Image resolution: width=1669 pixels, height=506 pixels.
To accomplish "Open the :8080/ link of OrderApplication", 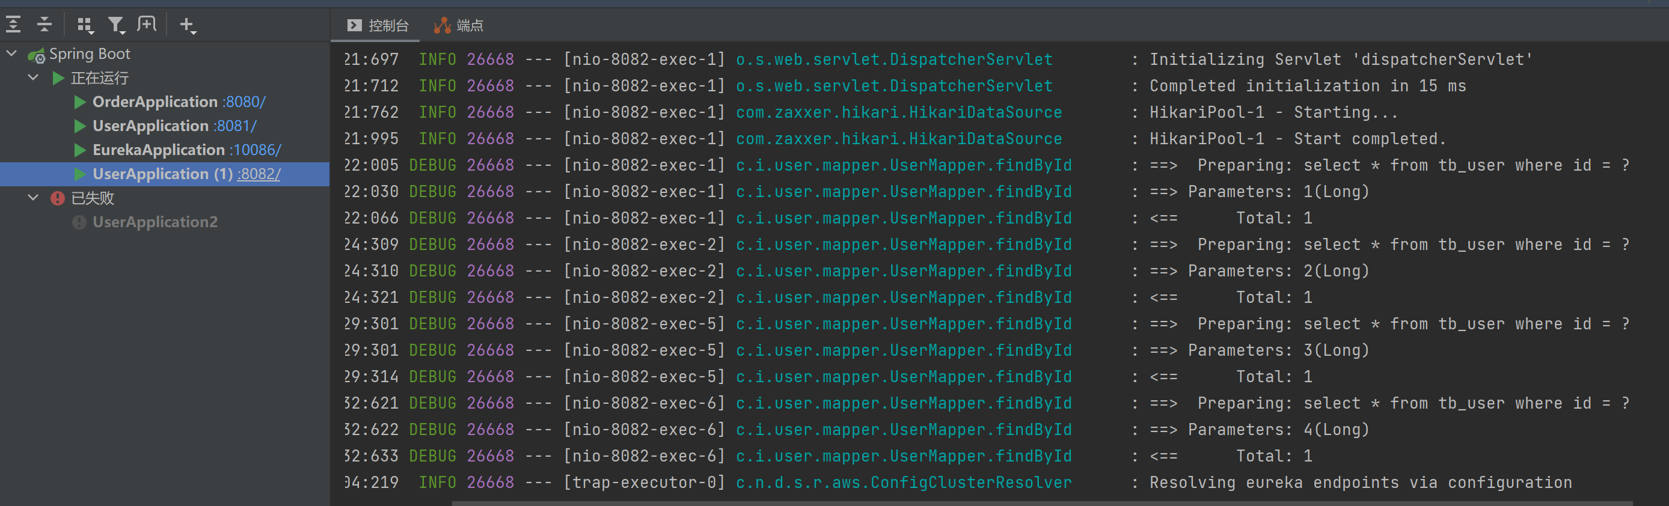I will (x=243, y=102).
